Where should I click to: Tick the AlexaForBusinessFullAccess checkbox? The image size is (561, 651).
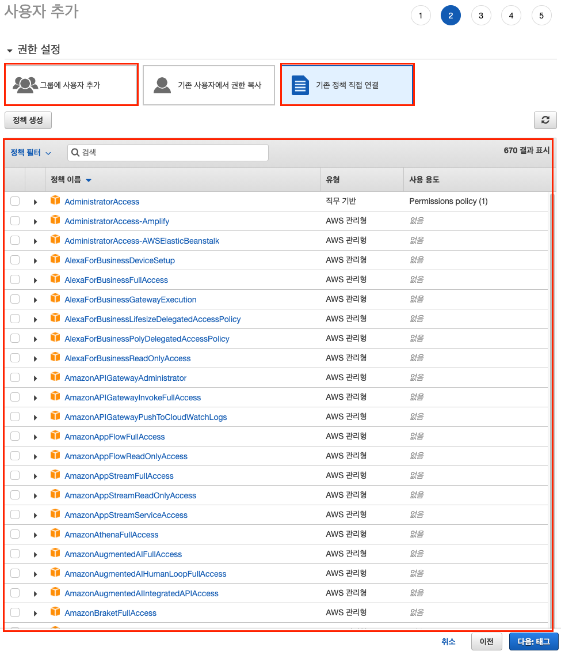point(15,279)
